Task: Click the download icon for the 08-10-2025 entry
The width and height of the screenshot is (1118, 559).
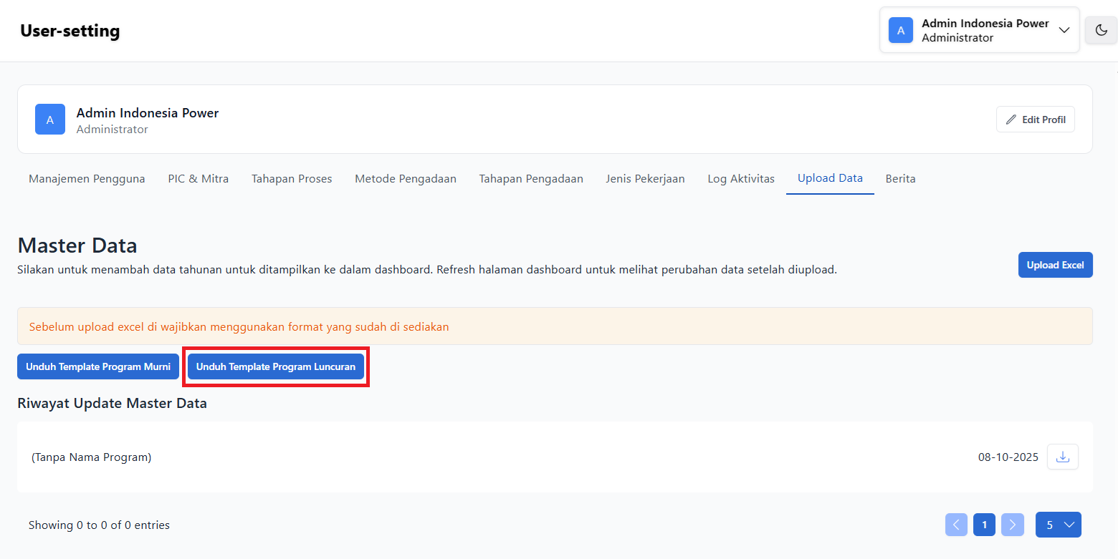Action: tap(1063, 457)
